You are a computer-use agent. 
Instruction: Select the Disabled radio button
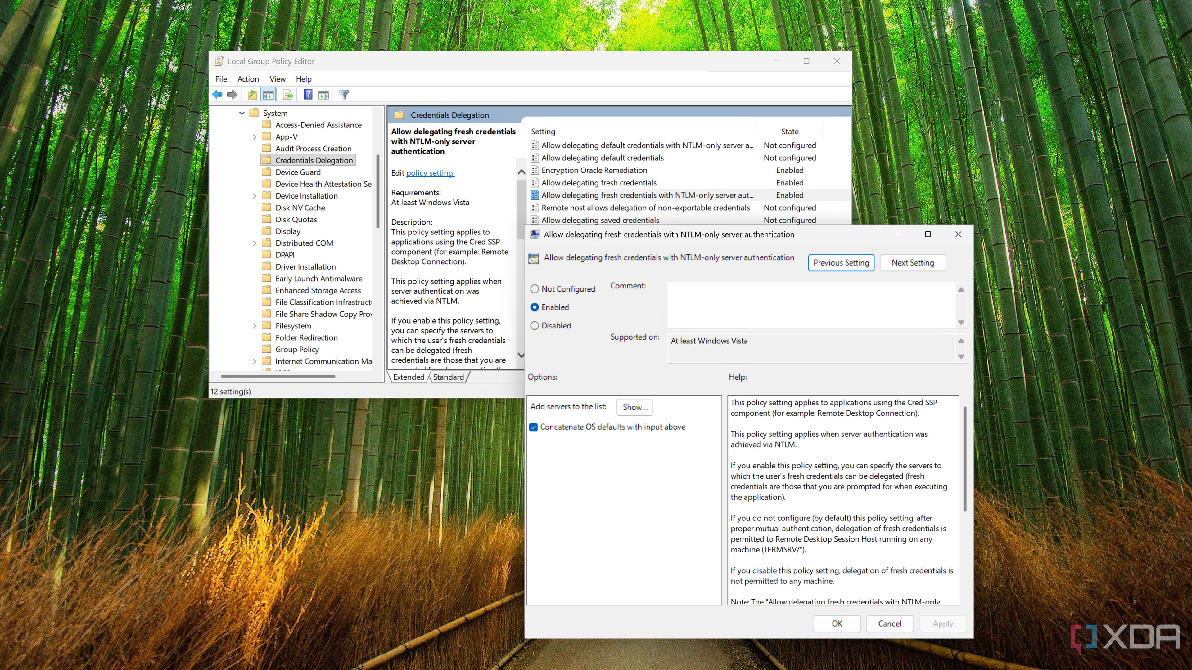coord(535,325)
